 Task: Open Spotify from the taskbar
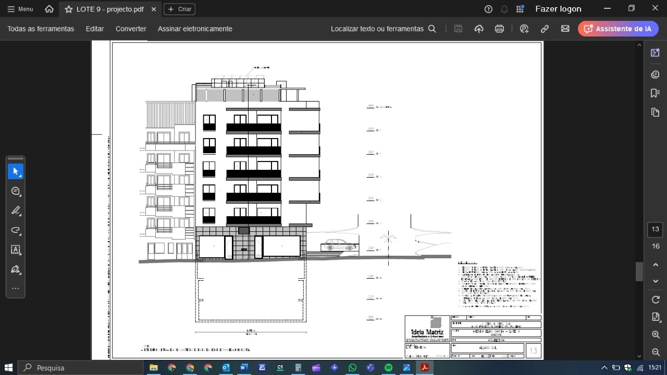[388, 368]
